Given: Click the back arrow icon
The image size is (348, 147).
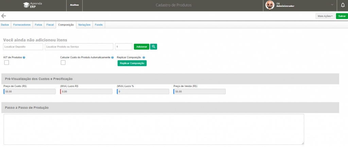Looking at the screenshot, I should pyautogui.click(x=4, y=16).
